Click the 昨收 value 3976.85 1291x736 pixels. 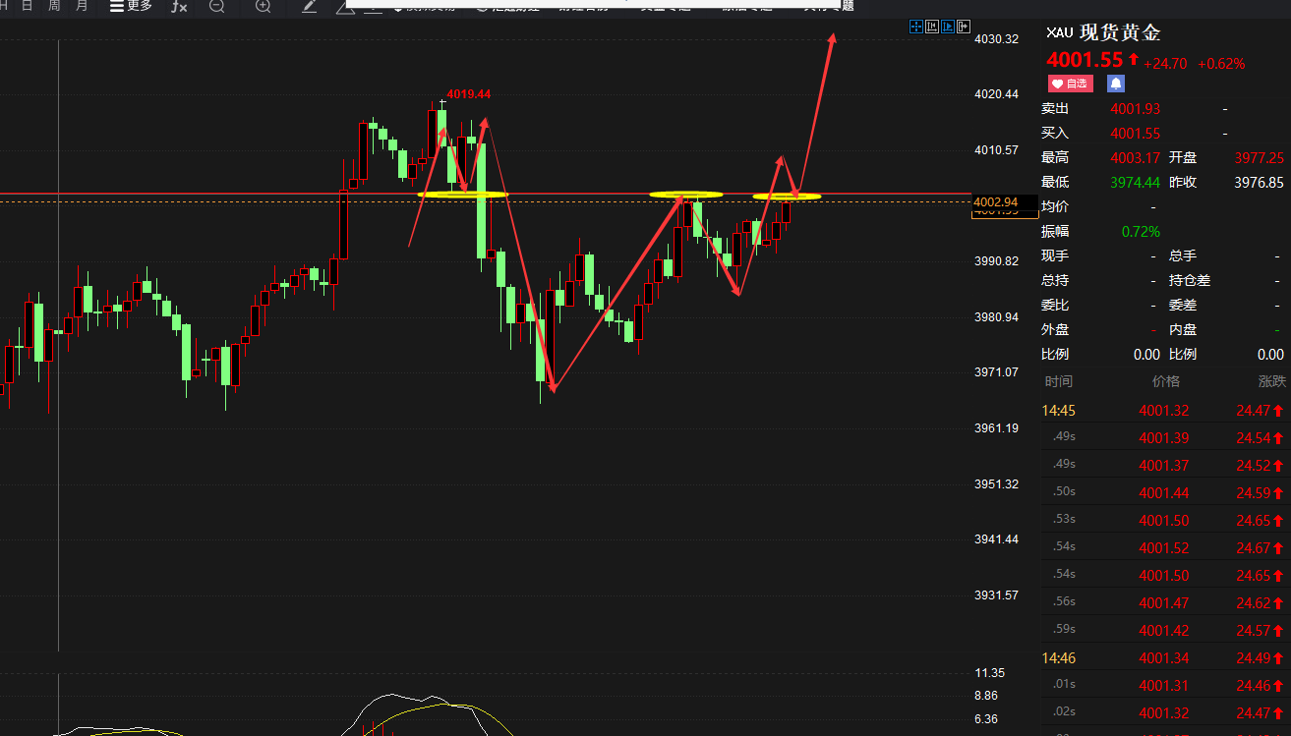[x=1260, y=182]
